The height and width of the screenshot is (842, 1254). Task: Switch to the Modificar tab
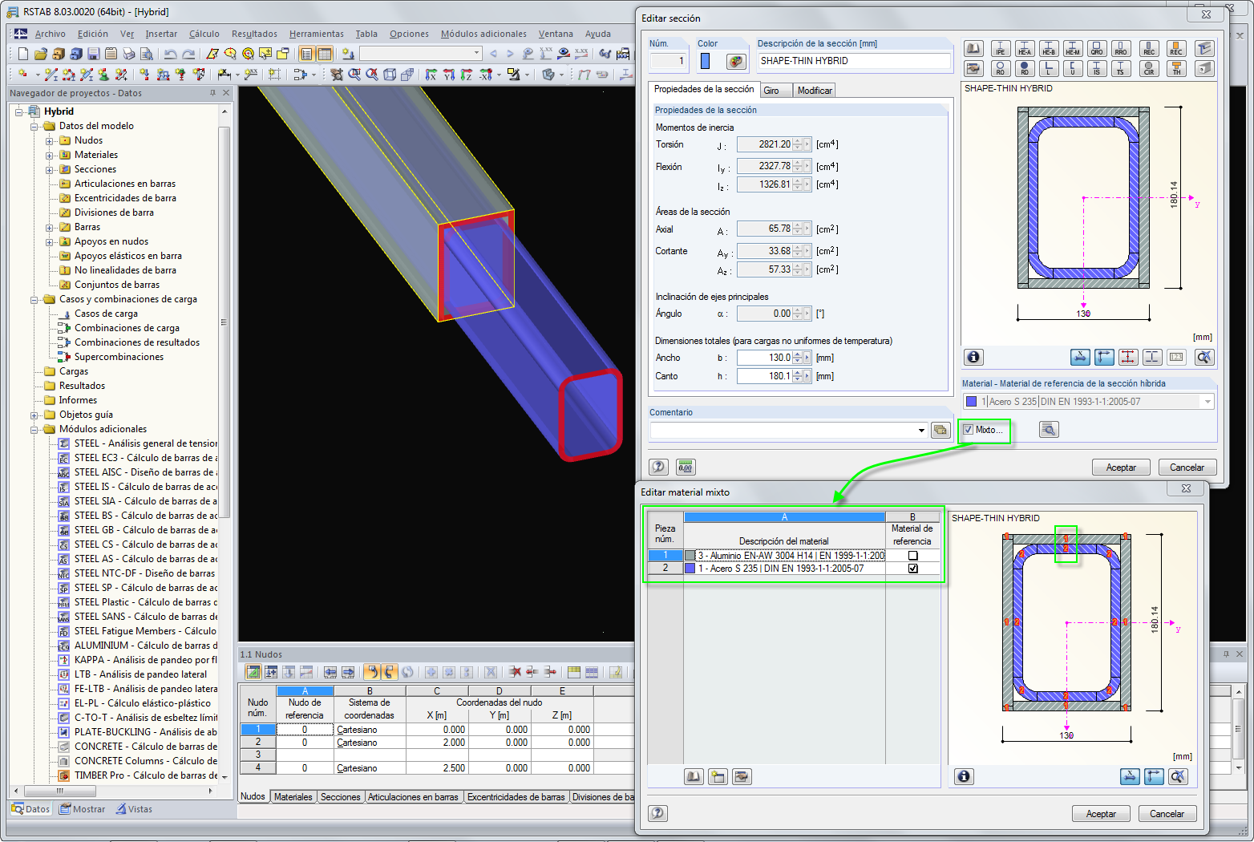click(815, 91)
